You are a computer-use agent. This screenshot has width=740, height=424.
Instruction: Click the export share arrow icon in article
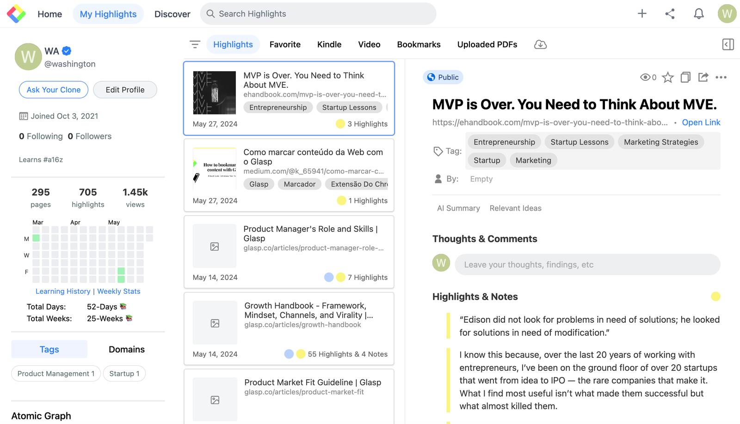click(x=703, y=77)
